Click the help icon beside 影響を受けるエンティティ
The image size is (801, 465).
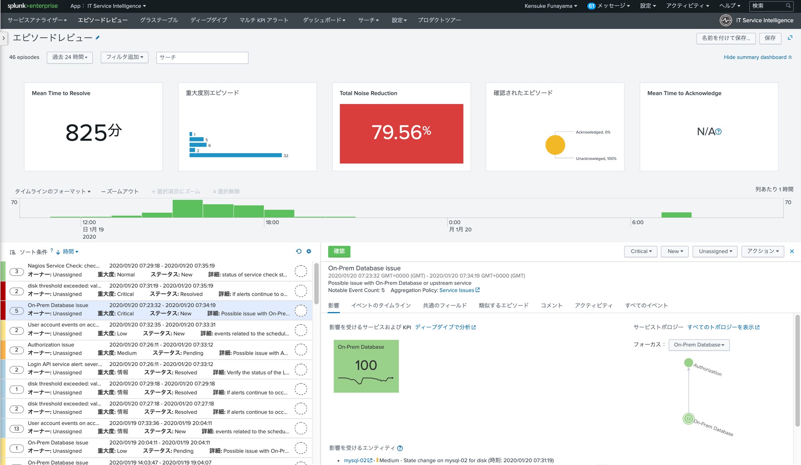(x=400, y=448)
